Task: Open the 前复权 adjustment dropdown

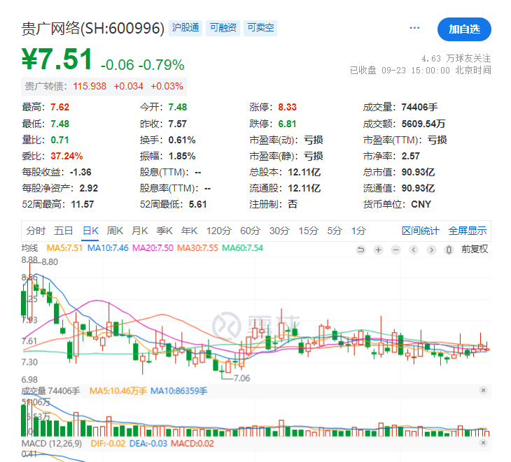Action: tap(474, 250)
